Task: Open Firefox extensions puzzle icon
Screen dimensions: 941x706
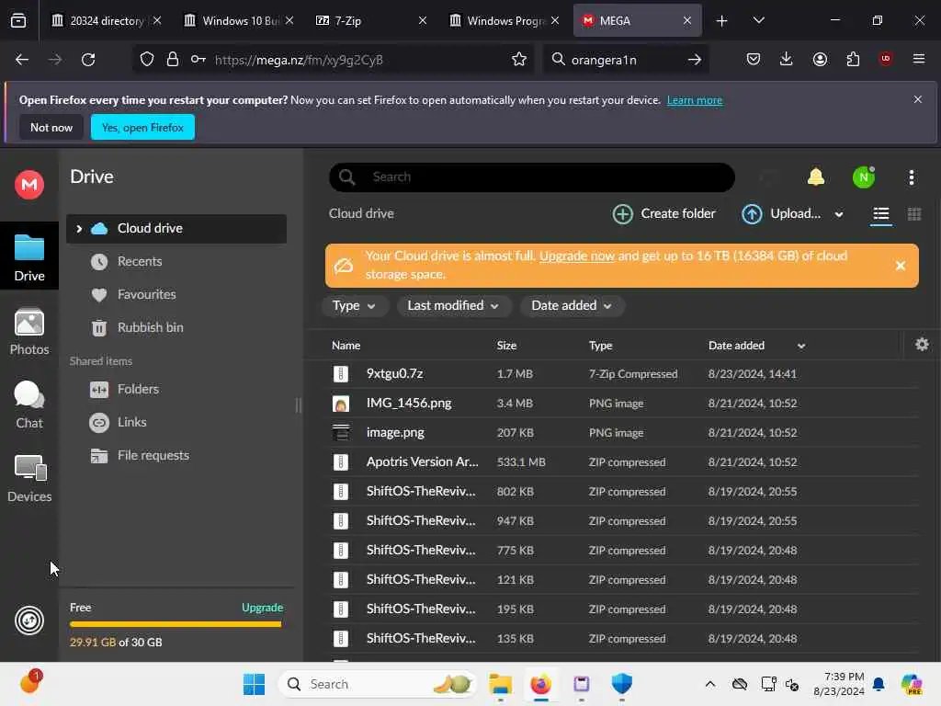Action: coord(853,59)
